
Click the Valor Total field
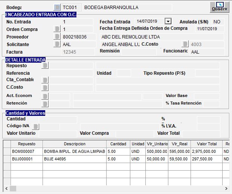click(x=201, y=134)
